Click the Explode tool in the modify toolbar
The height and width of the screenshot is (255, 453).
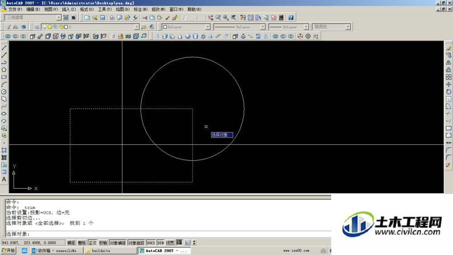click(x=448, y=165)
